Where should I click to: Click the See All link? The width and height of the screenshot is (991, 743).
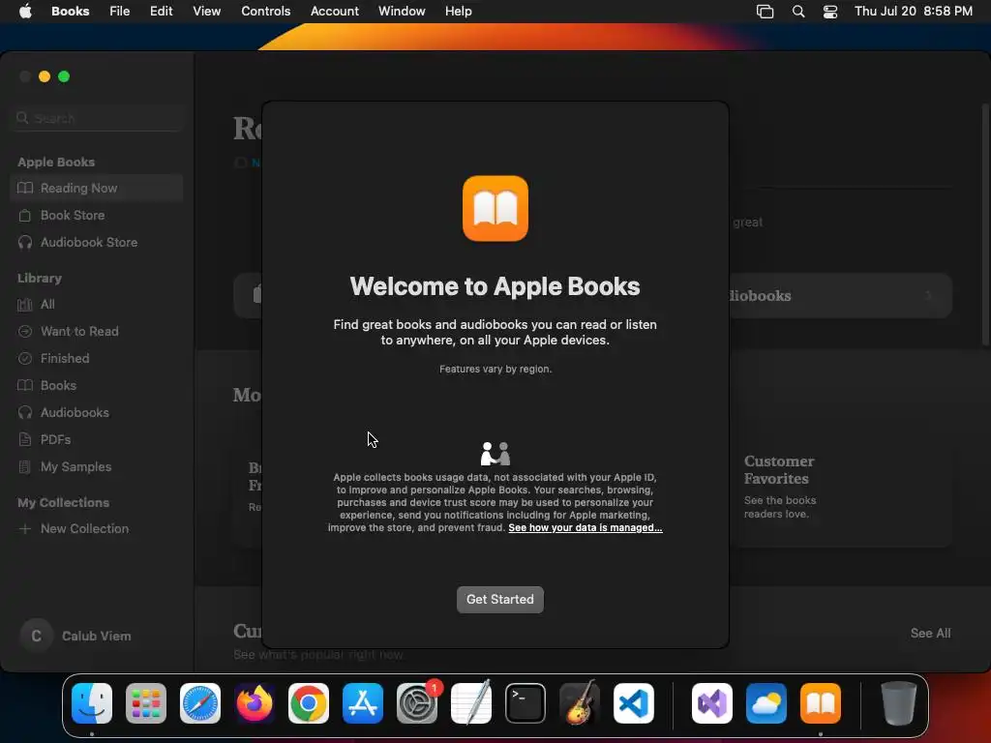tap(930, 633)
